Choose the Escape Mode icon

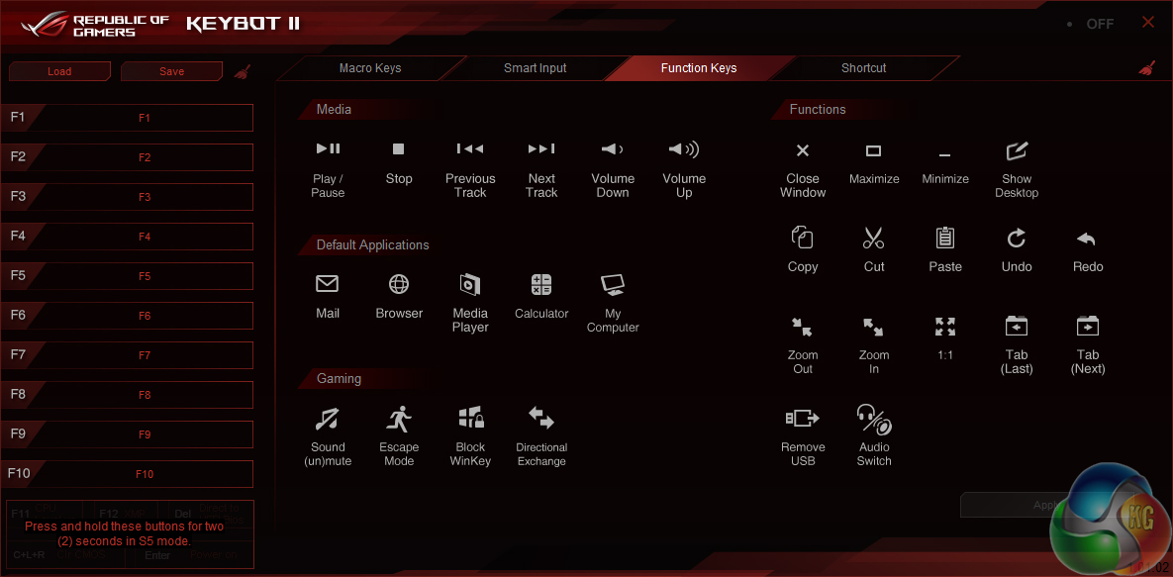tap(399, 419)
